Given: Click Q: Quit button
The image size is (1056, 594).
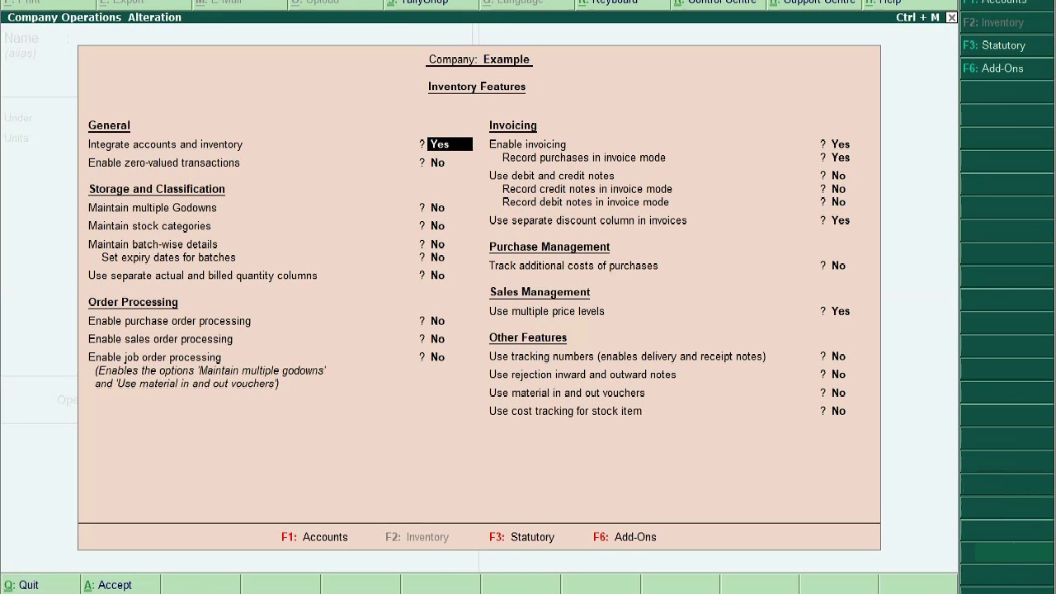Looking at the screenshot, I should tap(40, 585).
